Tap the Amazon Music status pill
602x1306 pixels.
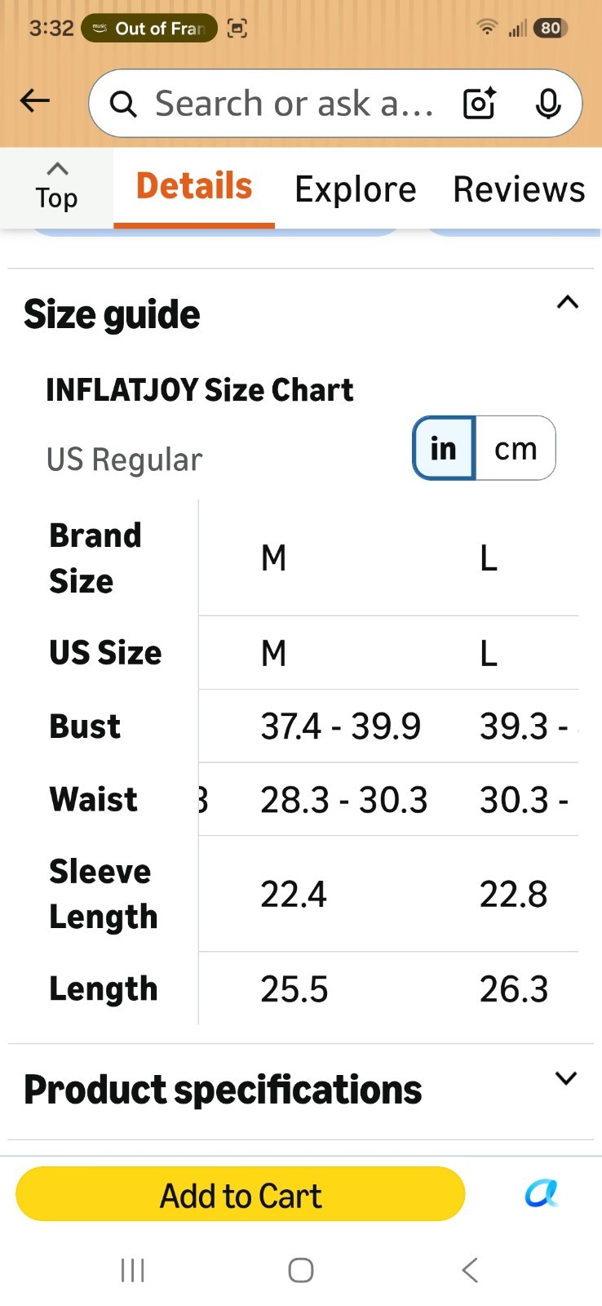(149, 29)
